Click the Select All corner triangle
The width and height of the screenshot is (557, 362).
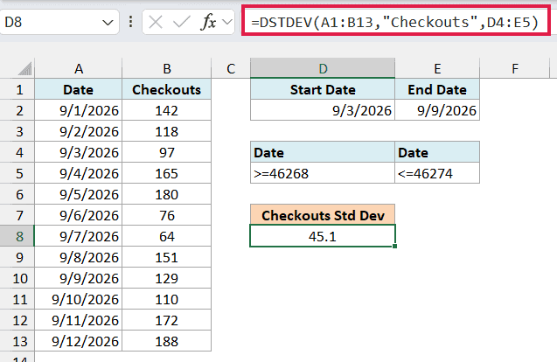24,68
